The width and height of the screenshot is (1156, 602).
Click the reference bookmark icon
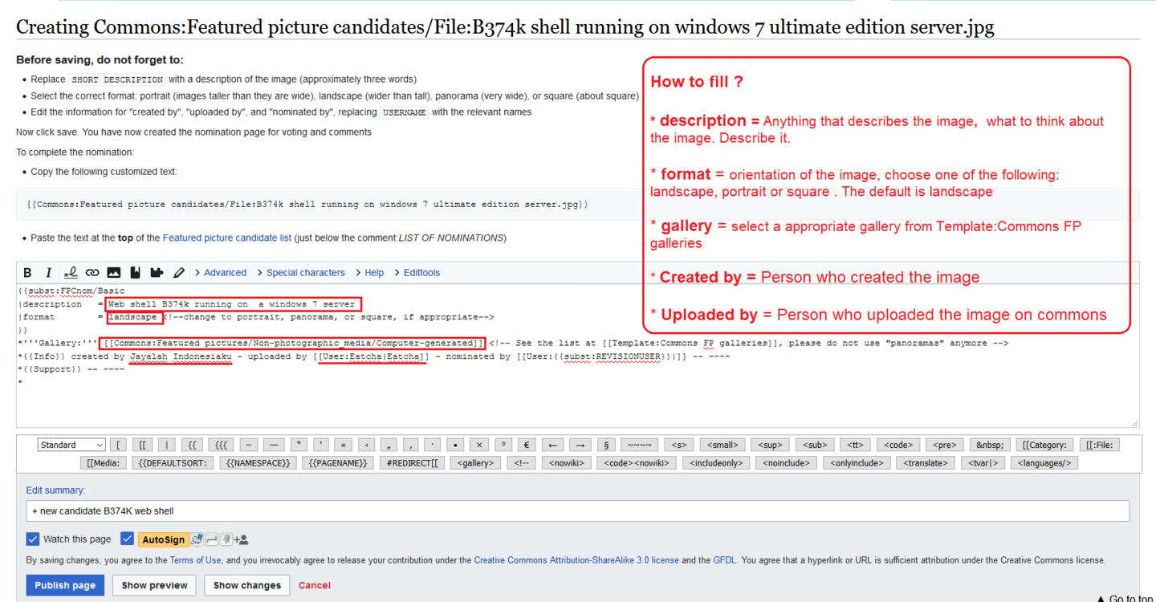[x=136, y=273]
